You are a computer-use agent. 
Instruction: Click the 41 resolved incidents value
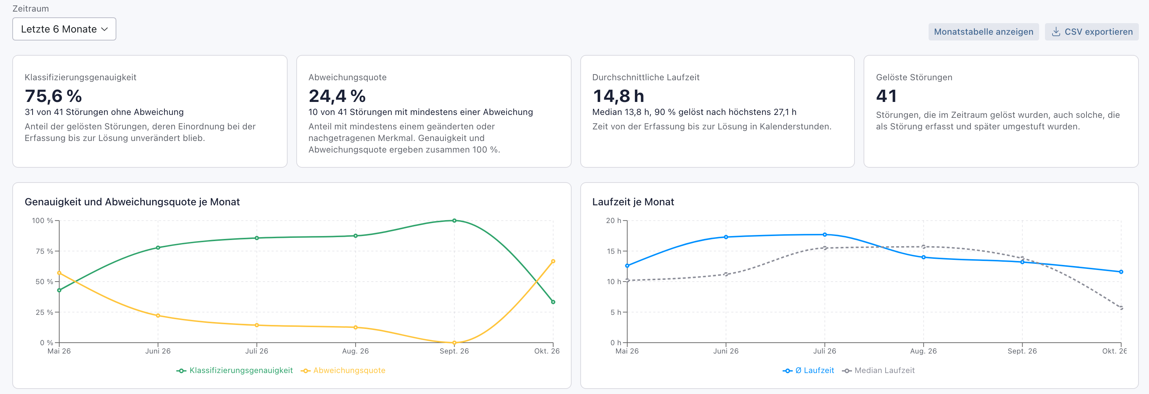click(886, 96)
